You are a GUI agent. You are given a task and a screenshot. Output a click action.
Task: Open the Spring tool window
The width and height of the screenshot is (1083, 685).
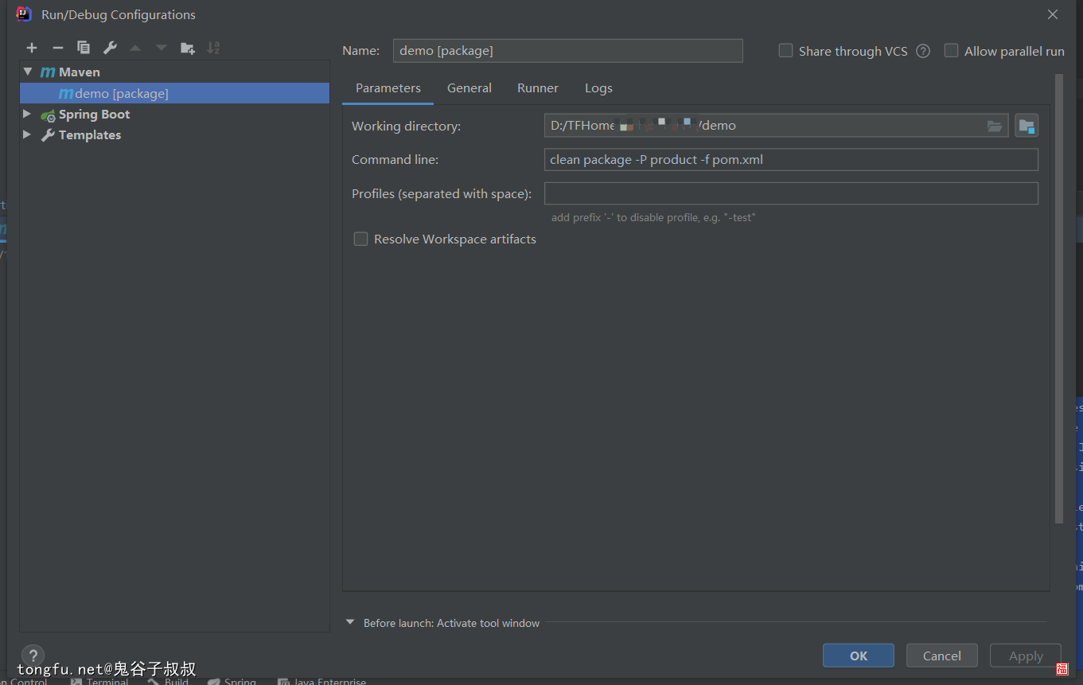232,681
